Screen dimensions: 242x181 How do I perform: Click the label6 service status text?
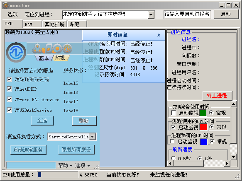(71, 92)
